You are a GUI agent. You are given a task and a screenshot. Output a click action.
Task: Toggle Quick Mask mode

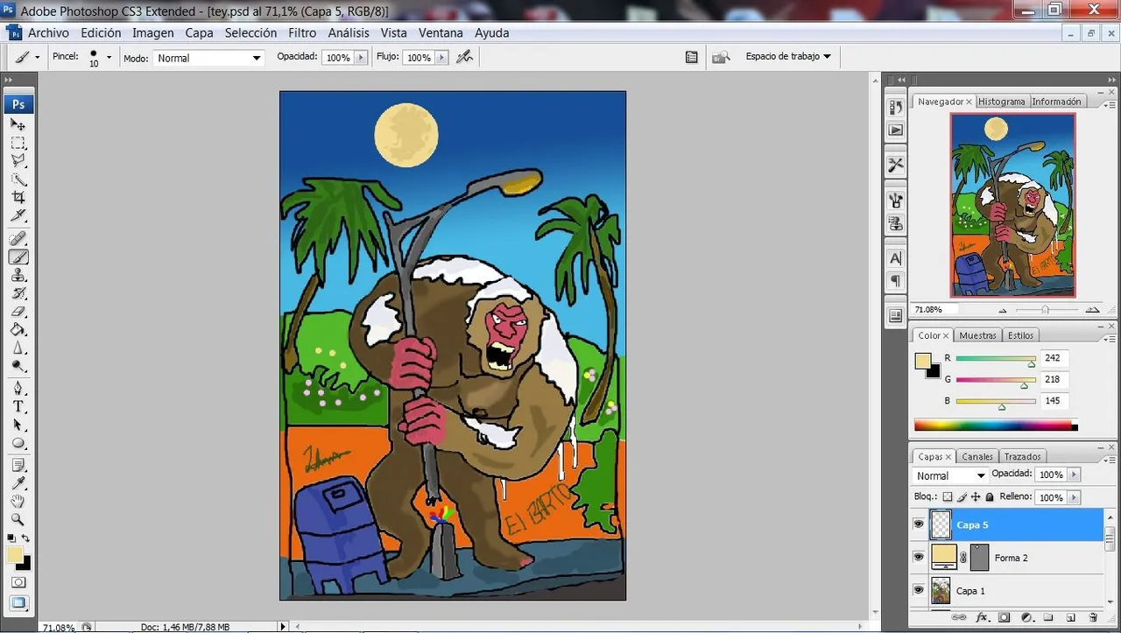pyautogui.click(x=18, y=582)
